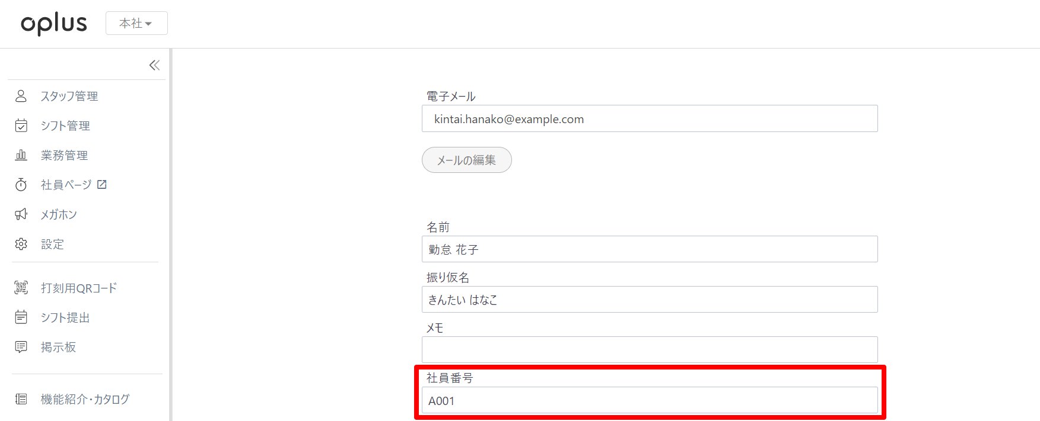Image resolution: width=1040 pixels, height=421 pixels.
Task: Open シフト管理 menu item
Action: click(65, 126)
